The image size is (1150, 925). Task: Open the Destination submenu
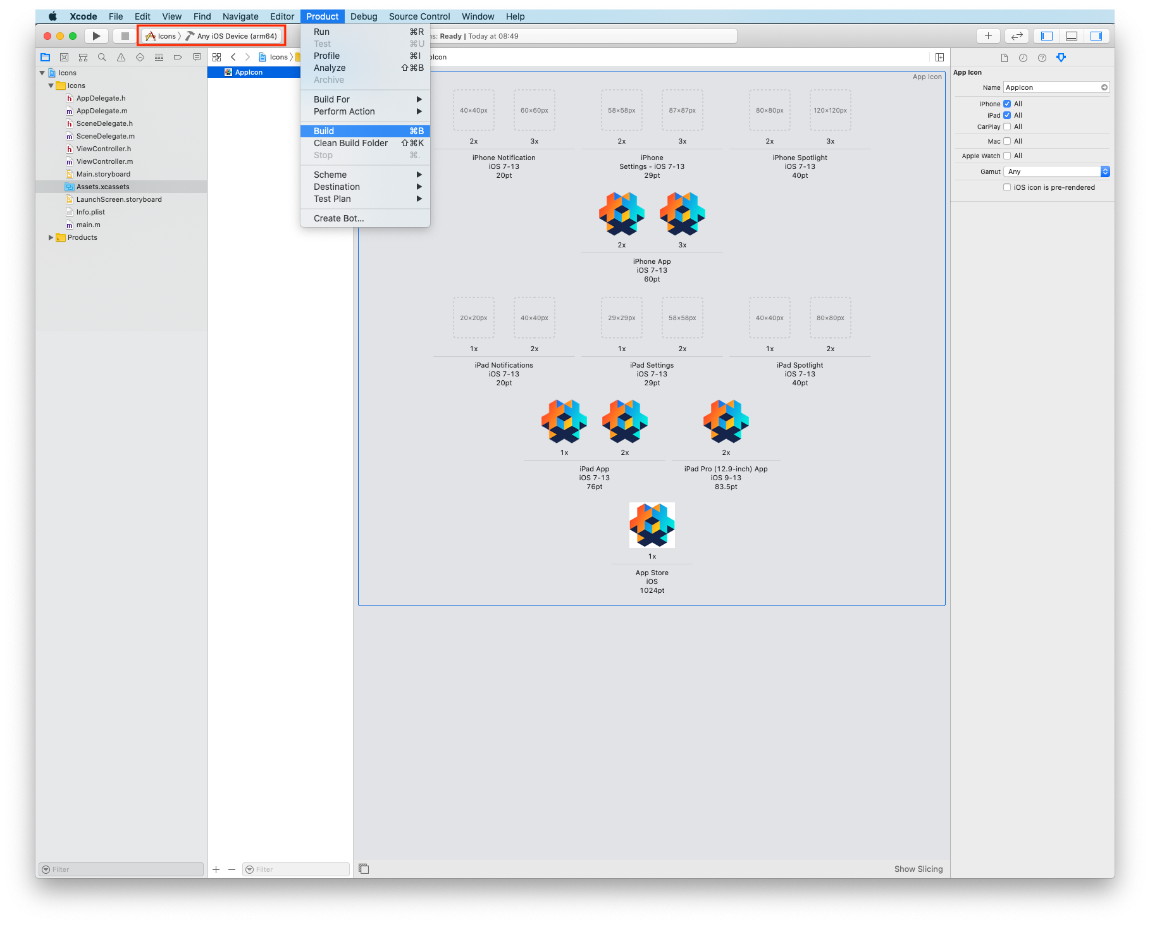[x=365, y=187]
